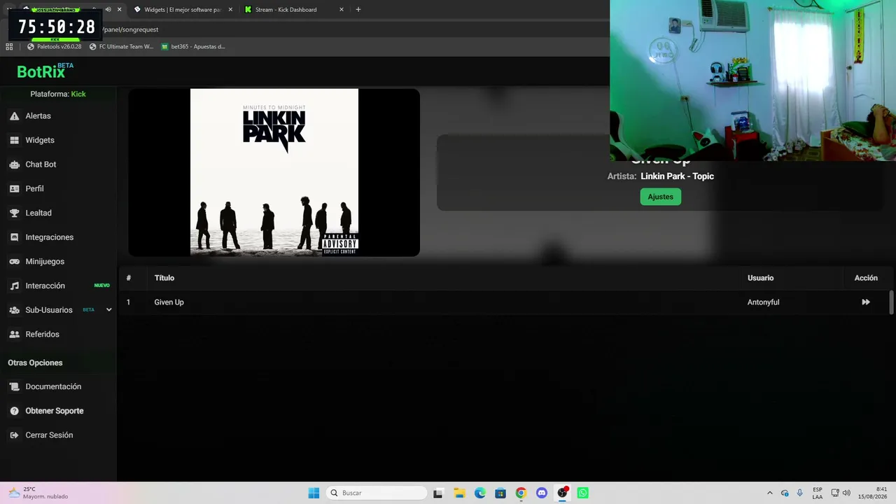
Task: Click the Documentación icon in sidebar
Action: pos(14,386)
